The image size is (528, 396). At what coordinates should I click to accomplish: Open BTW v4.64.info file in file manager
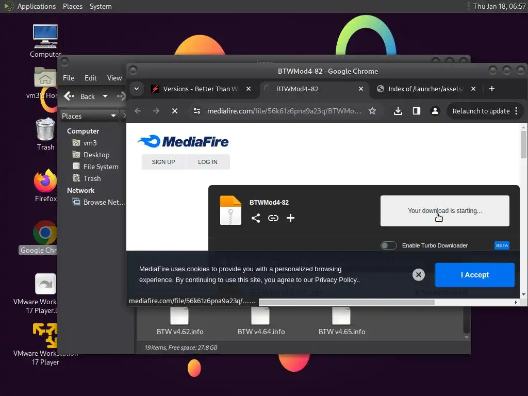[x=261, y=321]
